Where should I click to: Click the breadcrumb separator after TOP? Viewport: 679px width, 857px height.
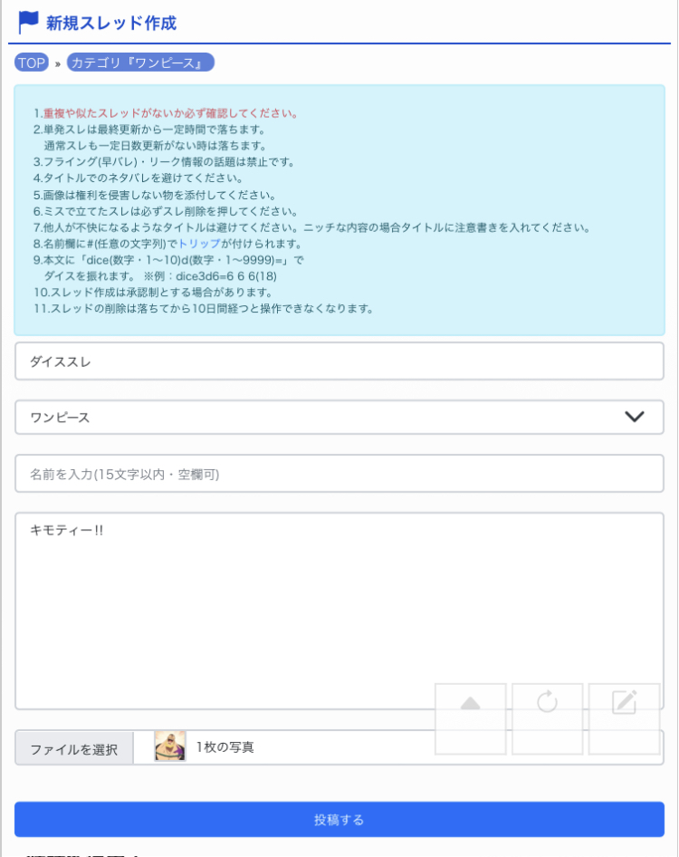pos(58,63)
